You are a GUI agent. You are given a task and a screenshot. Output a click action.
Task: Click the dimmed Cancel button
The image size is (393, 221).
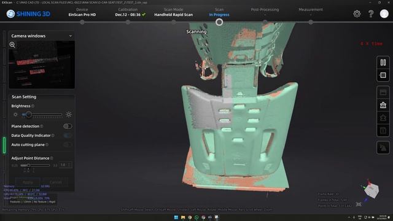click(x=56, y=182)
